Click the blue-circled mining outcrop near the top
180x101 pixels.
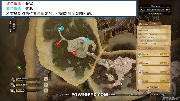coord(62,28)
